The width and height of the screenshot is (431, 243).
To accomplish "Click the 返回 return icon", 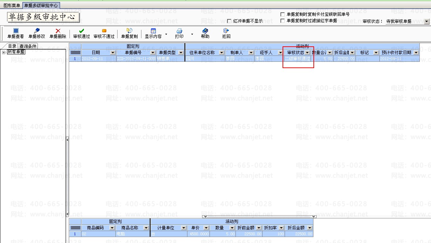I will click(226, 31).
